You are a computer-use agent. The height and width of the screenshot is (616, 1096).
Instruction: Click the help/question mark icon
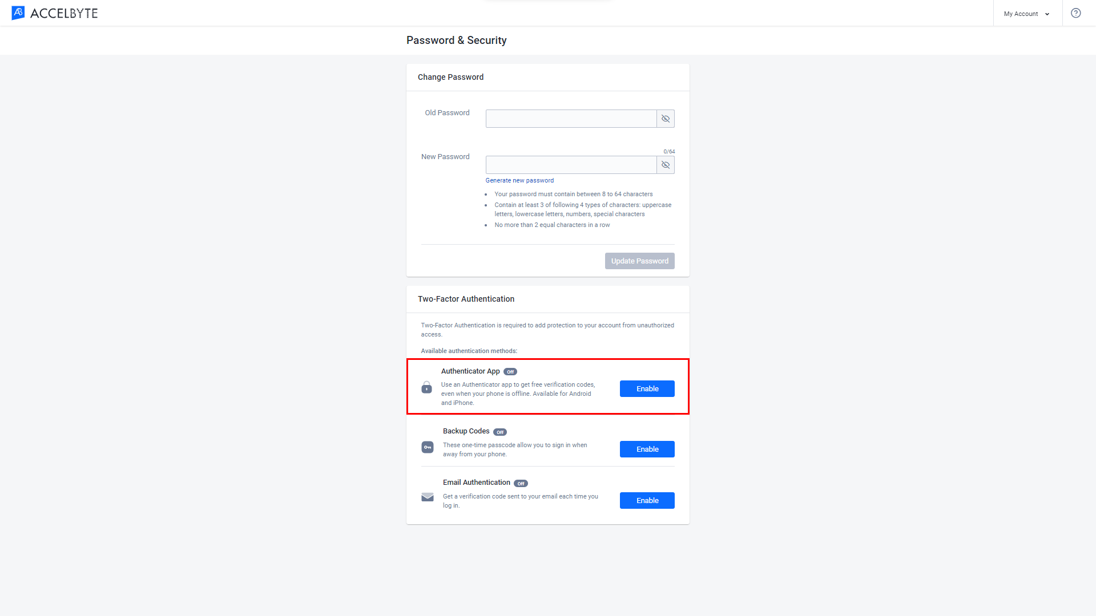pos(1075,13)
